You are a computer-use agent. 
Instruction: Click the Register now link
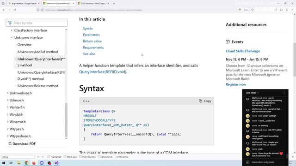tap(236, 84)
